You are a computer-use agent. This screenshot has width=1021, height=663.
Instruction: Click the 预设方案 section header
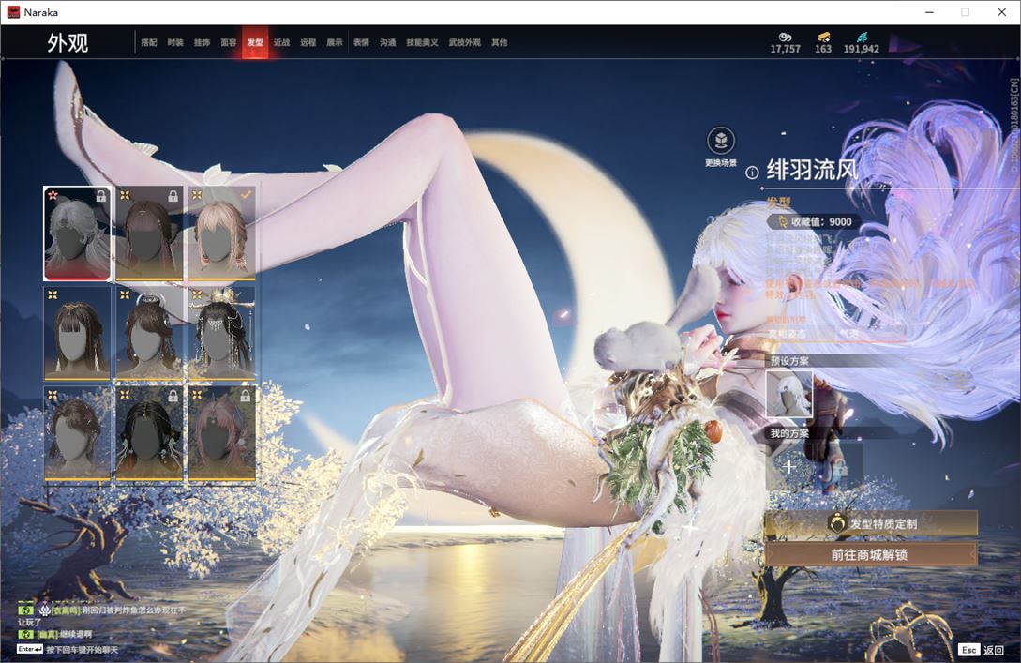coord(789,360)
